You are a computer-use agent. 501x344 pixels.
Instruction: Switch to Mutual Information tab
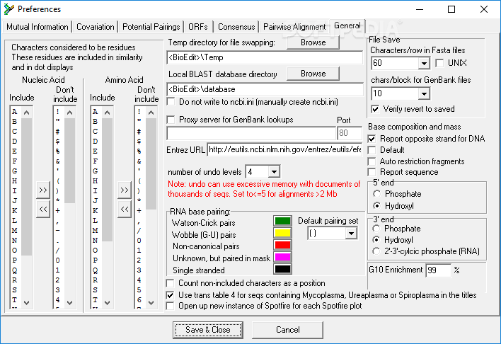(38, 27)
